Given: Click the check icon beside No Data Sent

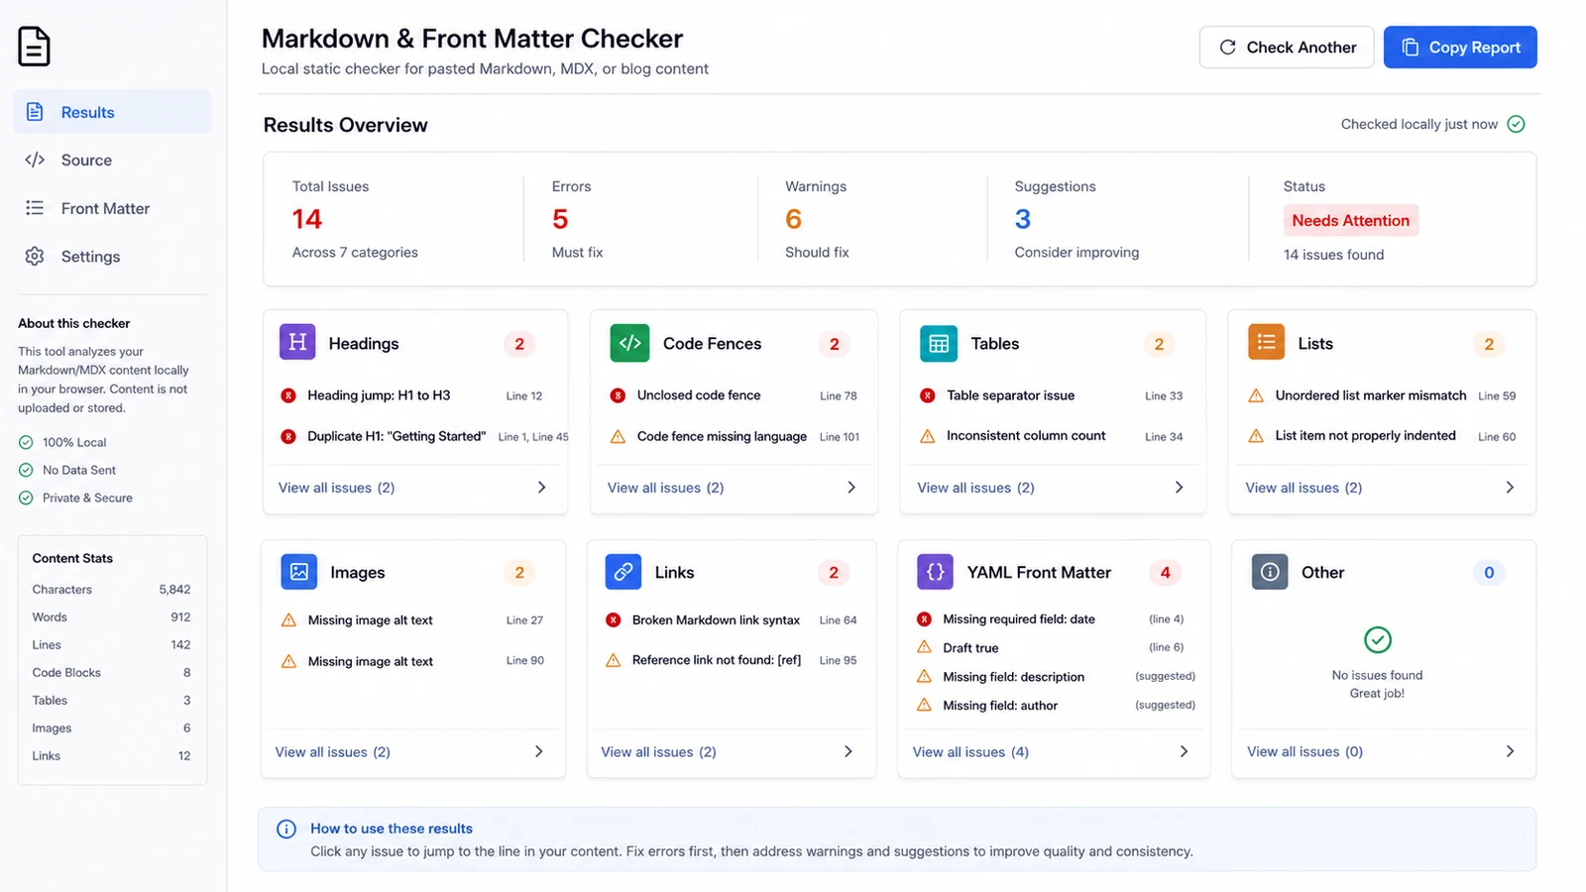Looking at the screenshot, I should click(26, 470).
